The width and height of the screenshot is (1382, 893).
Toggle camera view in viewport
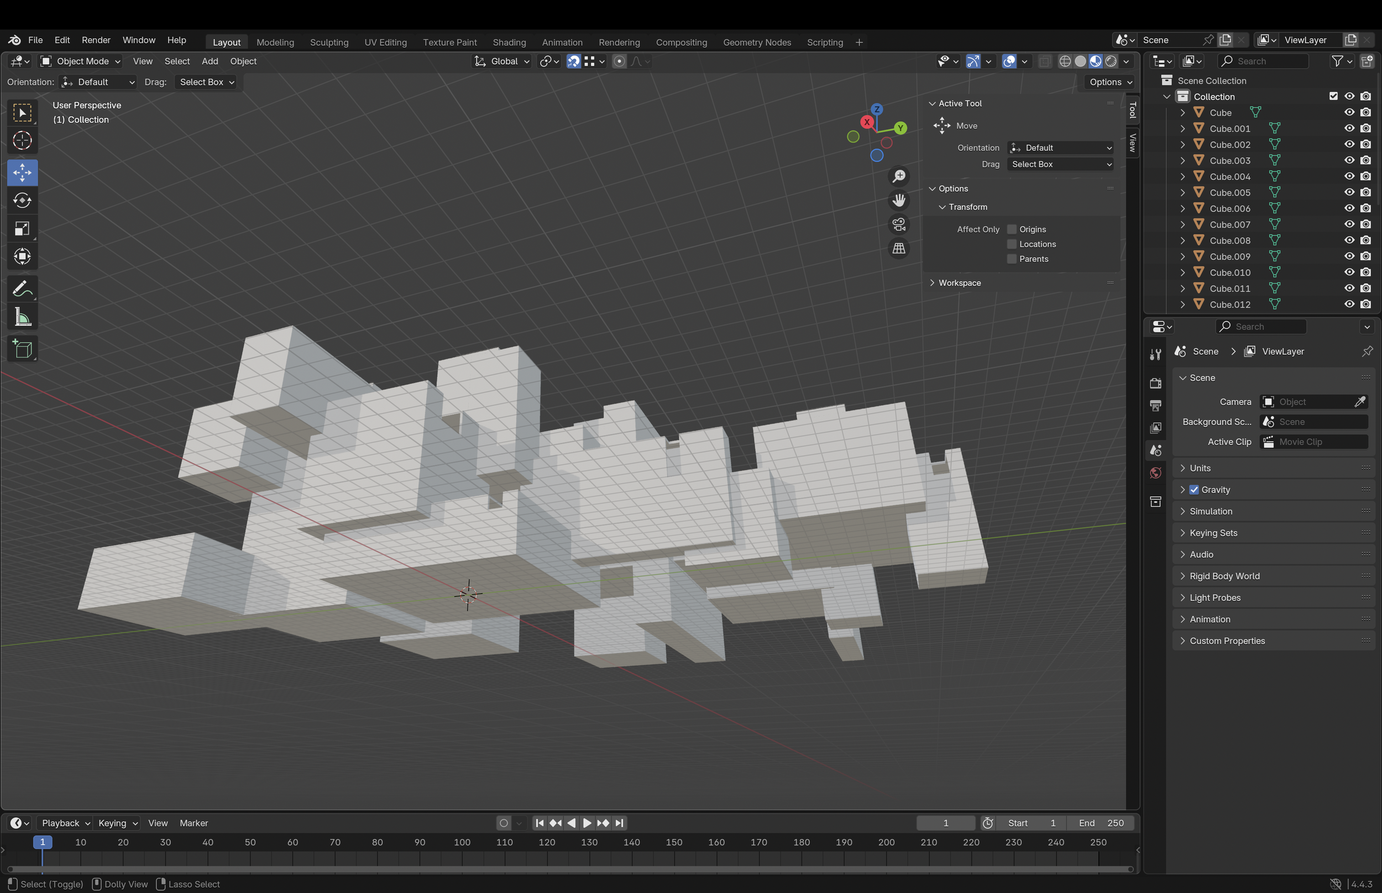pyautogui.click(x=899, y=224)
